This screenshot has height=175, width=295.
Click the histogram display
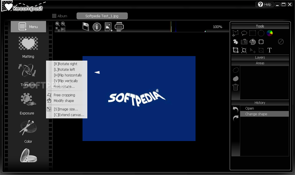[x=189, y=27]
